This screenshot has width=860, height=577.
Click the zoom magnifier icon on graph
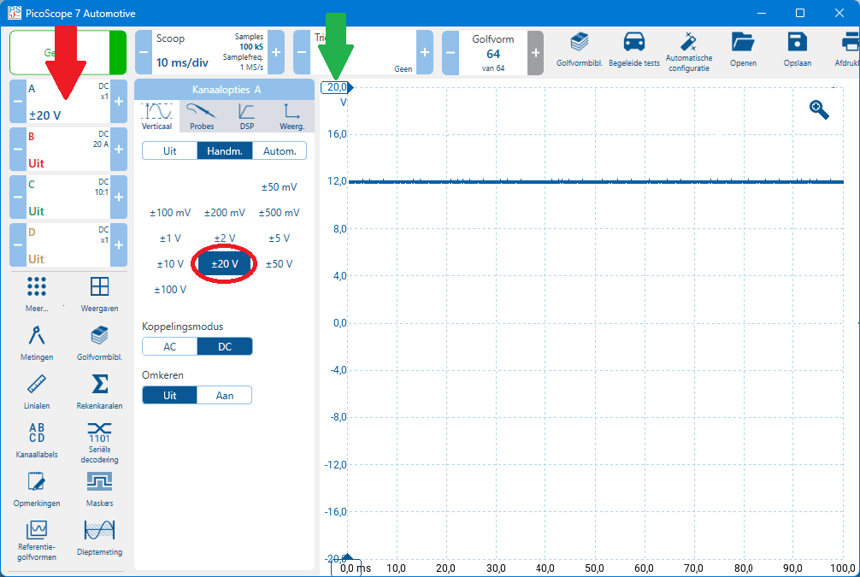[819, 109]
